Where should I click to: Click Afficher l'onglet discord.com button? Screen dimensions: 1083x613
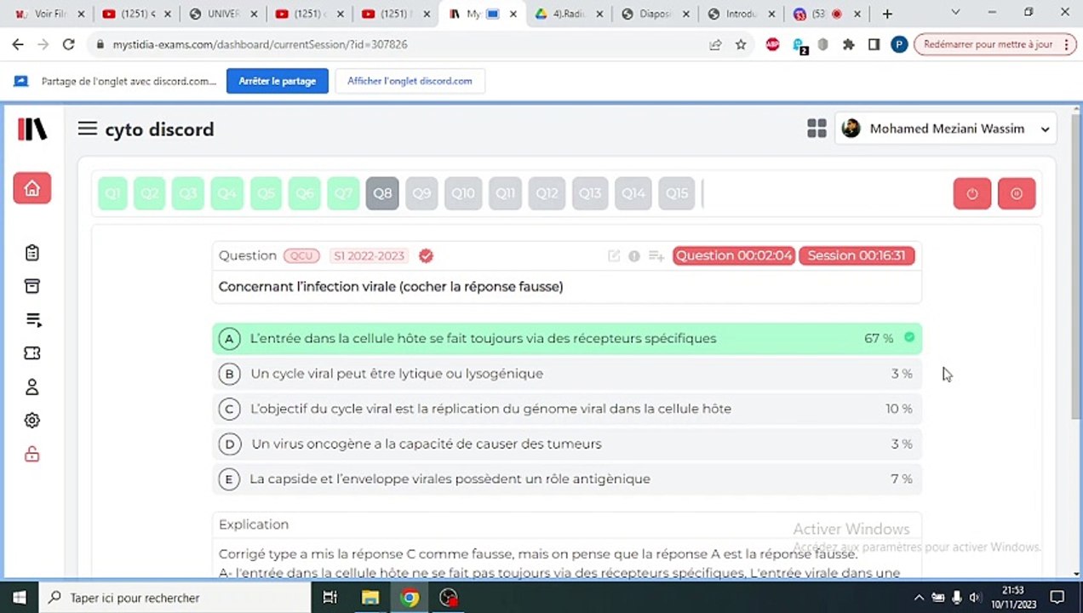[410, 81]
